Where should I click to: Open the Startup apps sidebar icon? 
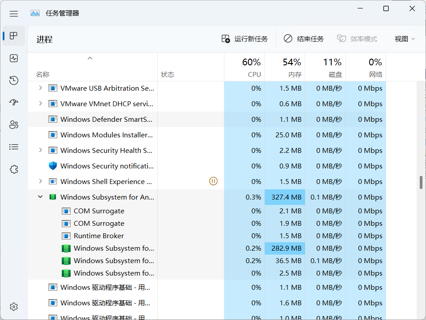coord(14,102)
